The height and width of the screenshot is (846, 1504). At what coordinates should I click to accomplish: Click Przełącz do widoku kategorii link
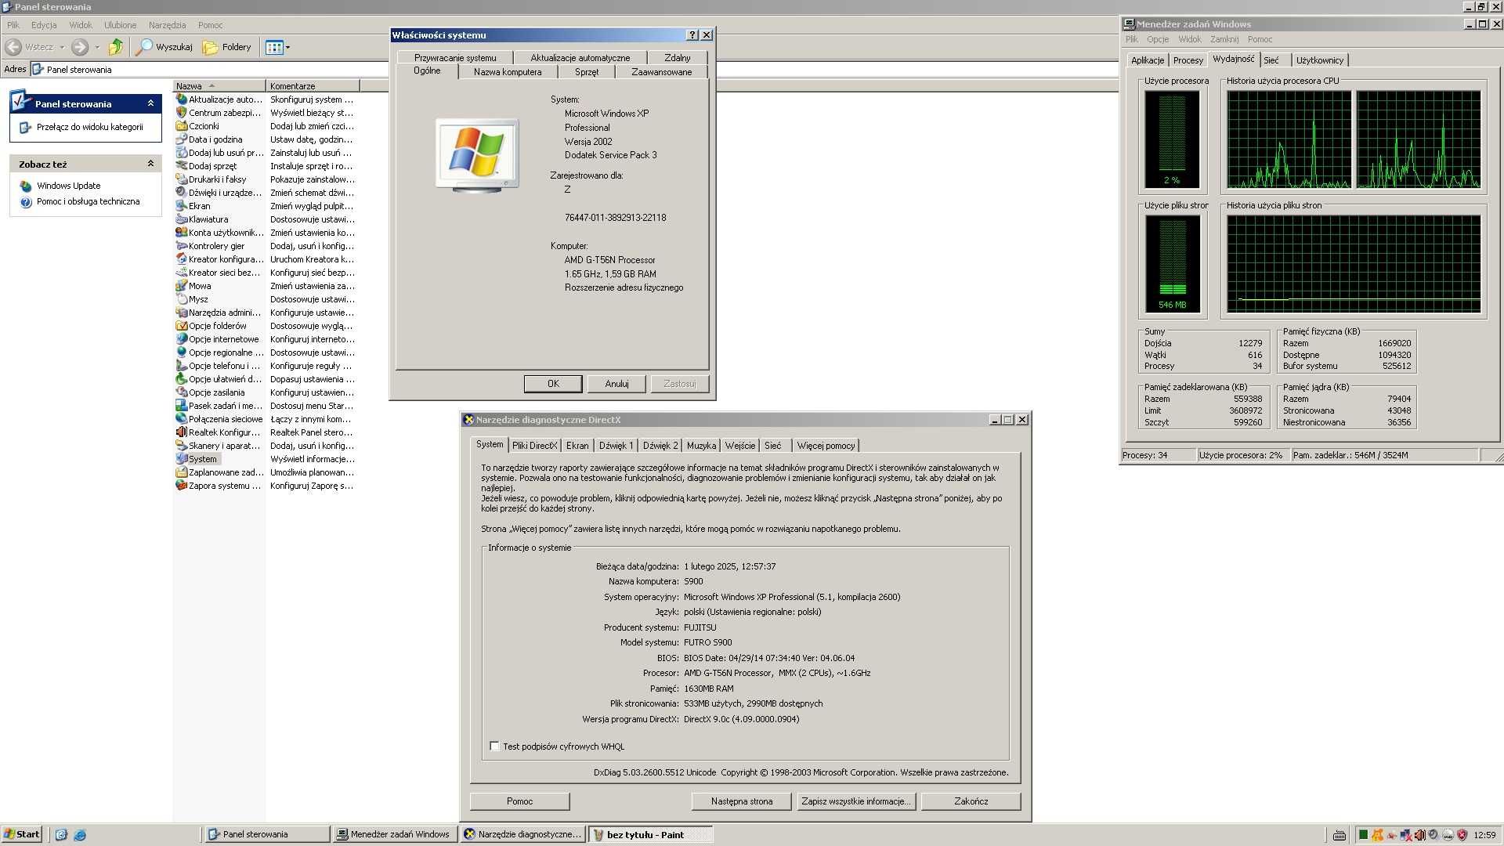[x=89, y=127]
